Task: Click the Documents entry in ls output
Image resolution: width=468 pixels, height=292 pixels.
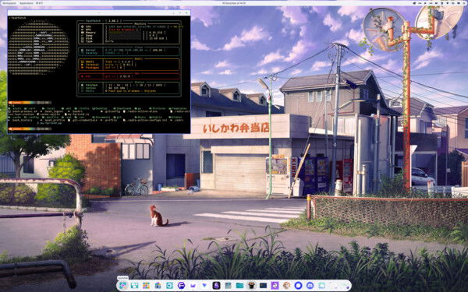Action: coord(102,117)
